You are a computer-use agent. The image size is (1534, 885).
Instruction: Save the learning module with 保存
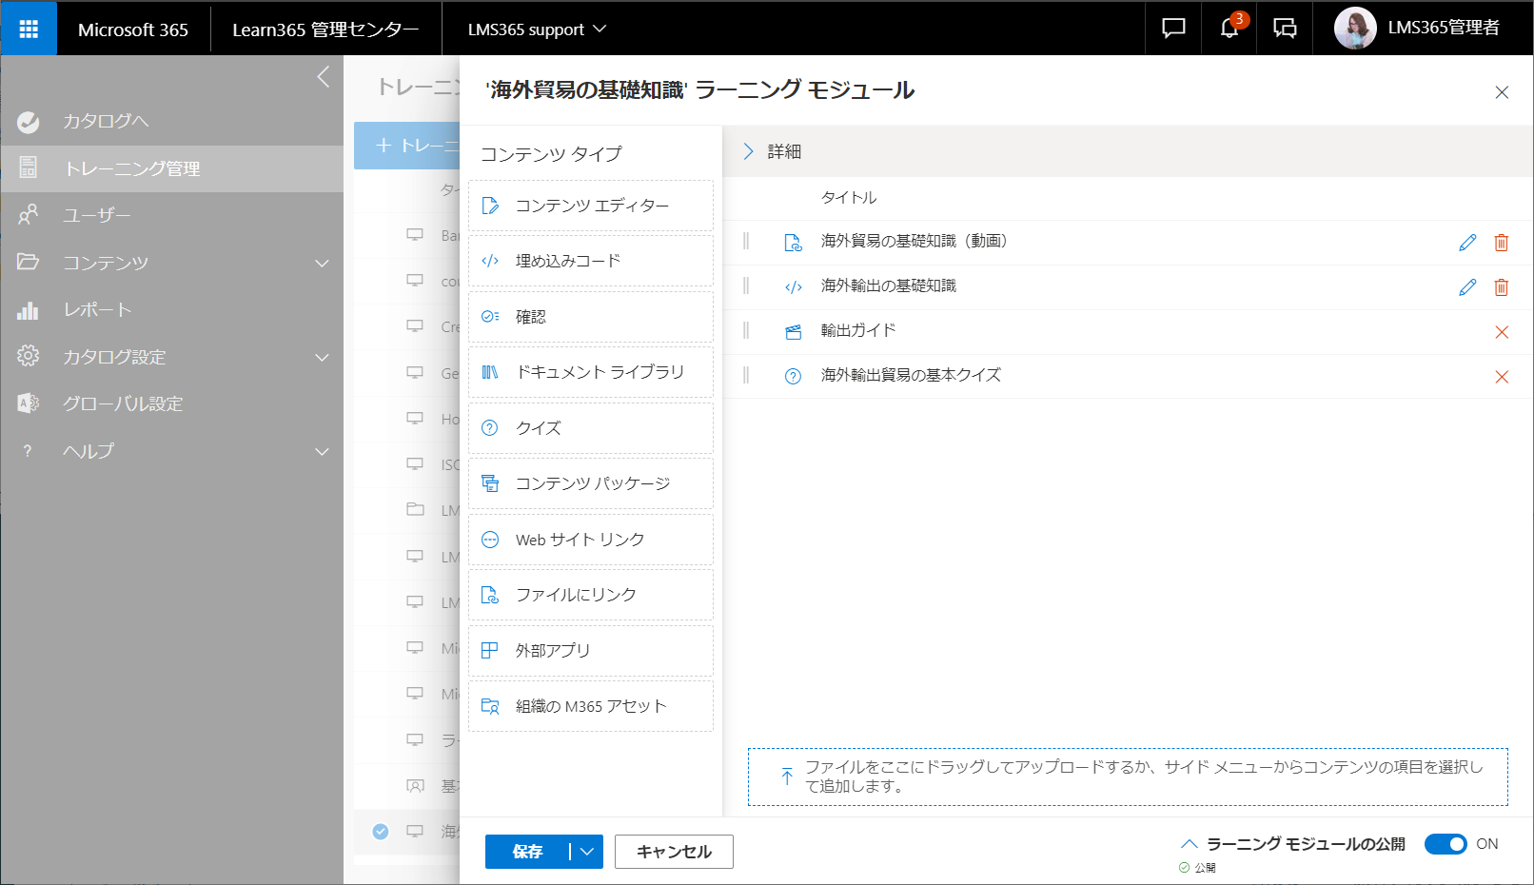[x=525, y=852]
